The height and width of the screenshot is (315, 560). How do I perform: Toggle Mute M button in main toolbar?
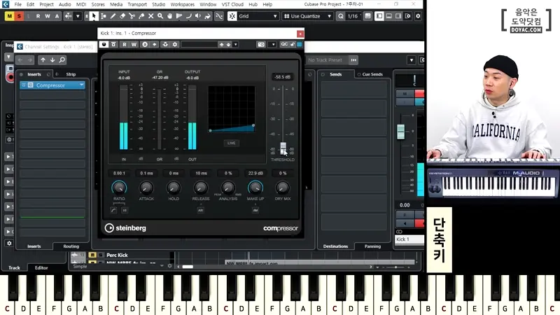10,16
